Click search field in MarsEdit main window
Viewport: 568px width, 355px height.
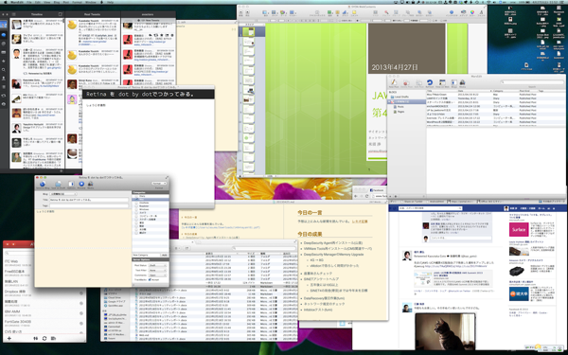[532, 82]
